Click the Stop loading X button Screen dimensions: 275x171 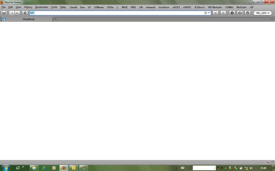[216, 13]
